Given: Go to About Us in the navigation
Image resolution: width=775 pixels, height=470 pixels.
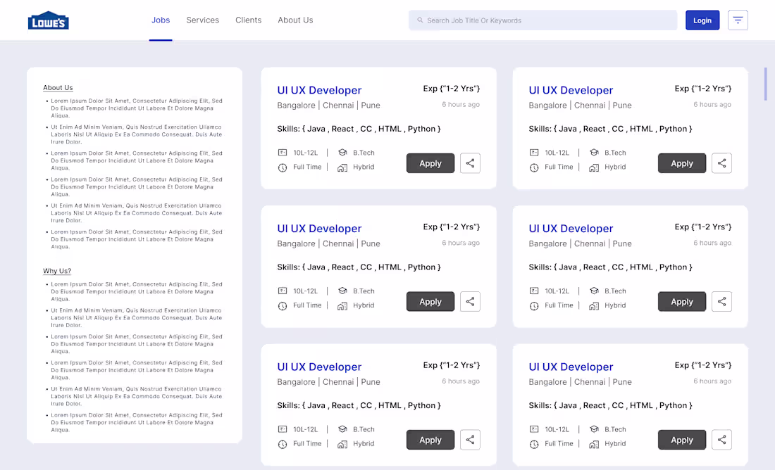Looking at the screenshot, I should (295, 20).
